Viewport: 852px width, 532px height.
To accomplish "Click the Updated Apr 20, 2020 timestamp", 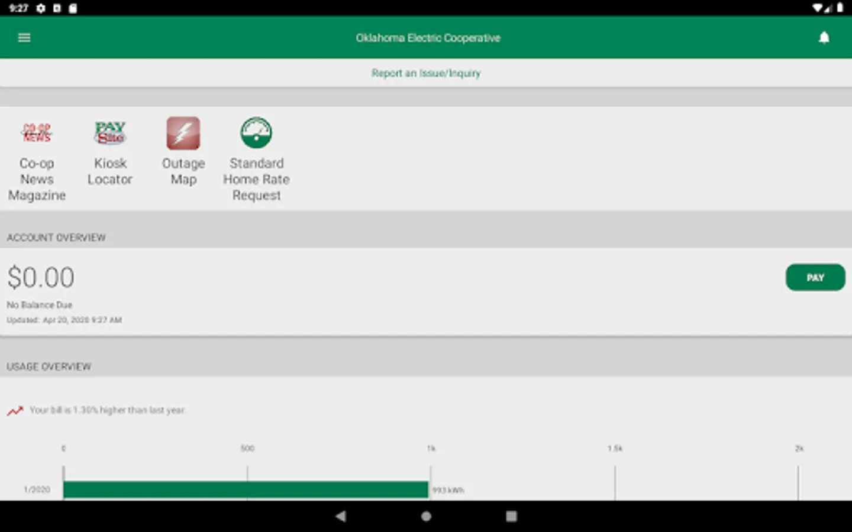I will click(x=64, y=320).
